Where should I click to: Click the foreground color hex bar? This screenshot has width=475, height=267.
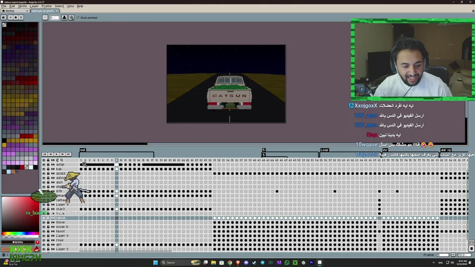(18, 242)
